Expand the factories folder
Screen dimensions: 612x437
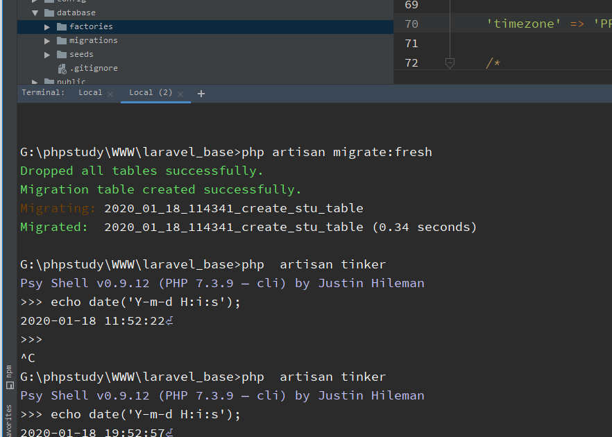pyautogui.click(x=47, y=26)
